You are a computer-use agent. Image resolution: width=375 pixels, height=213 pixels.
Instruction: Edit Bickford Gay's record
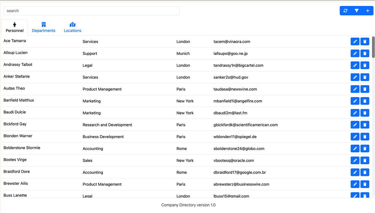355,125
